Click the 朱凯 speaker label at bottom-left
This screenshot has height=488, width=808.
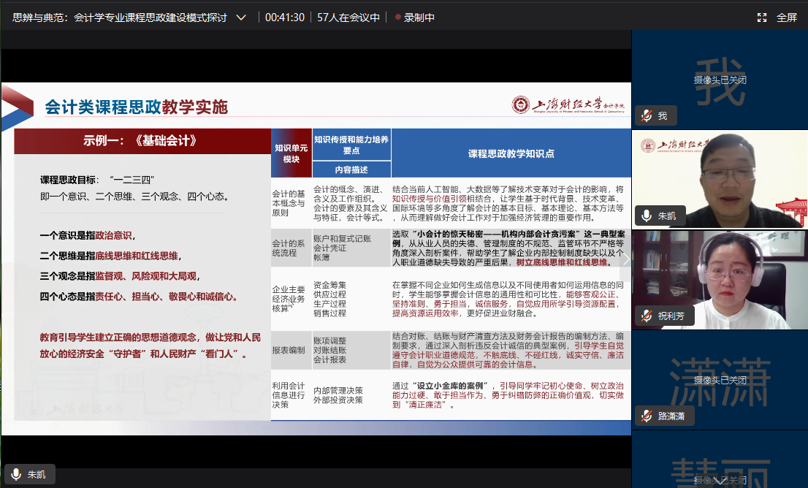coord(37,474)
